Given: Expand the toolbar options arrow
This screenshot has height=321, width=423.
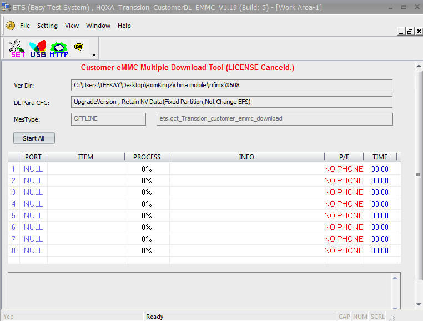Looking at the screenshot, I should click(94, 55).
